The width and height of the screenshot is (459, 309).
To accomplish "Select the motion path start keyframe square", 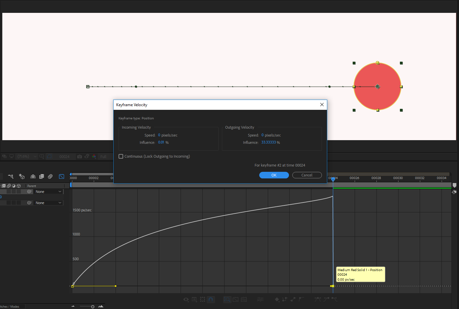I will tap(88, 87).
